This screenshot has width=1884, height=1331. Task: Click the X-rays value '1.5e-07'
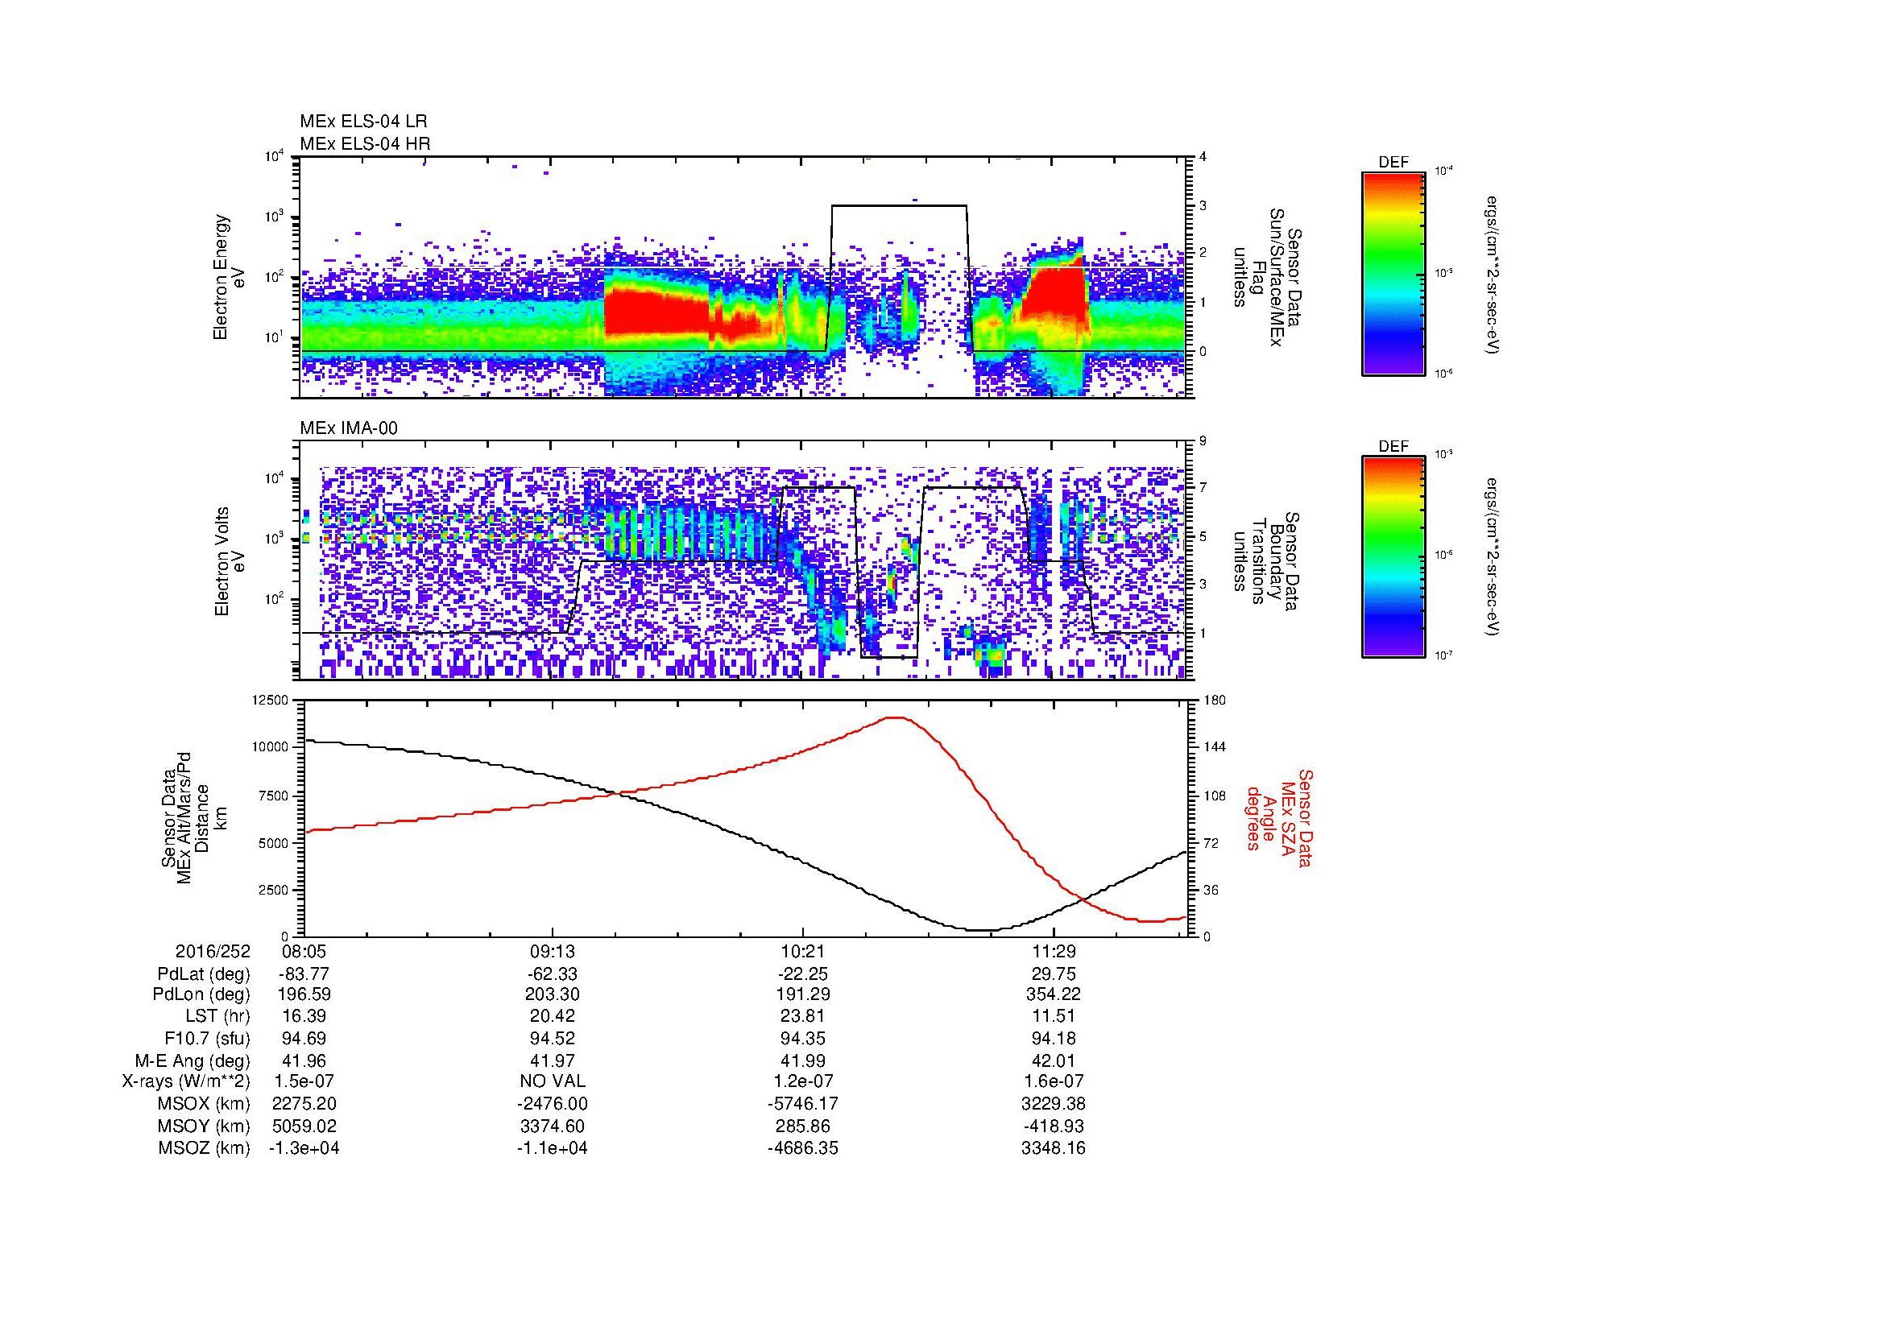(304, 1081)
